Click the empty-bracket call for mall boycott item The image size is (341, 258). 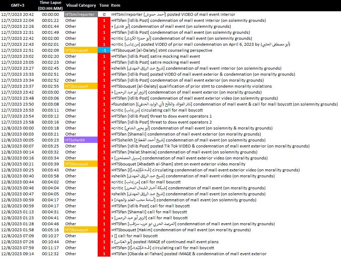(x=134, y=236)
